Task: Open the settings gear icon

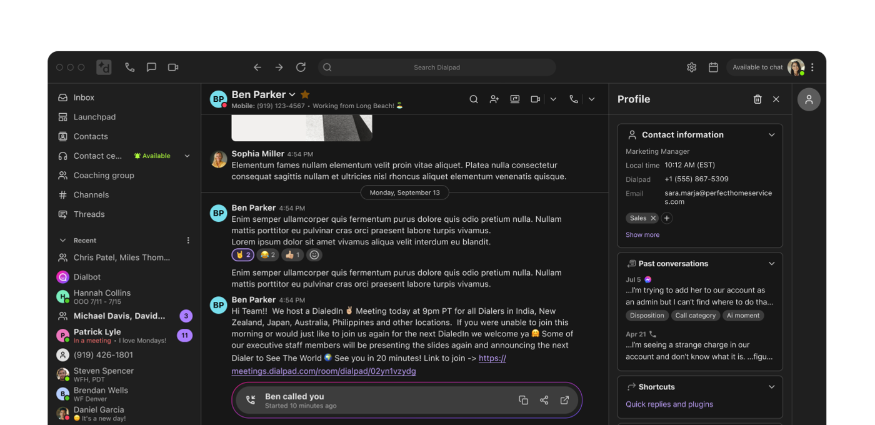Action: coord(691,67)
